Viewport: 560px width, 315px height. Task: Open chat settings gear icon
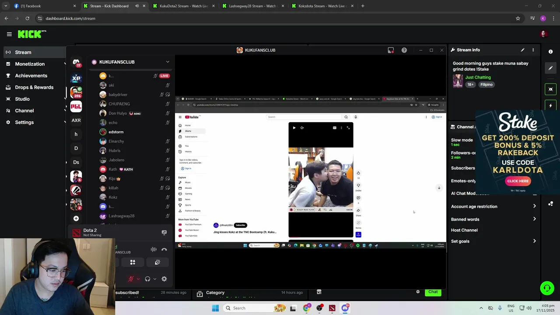click(418, 292)
